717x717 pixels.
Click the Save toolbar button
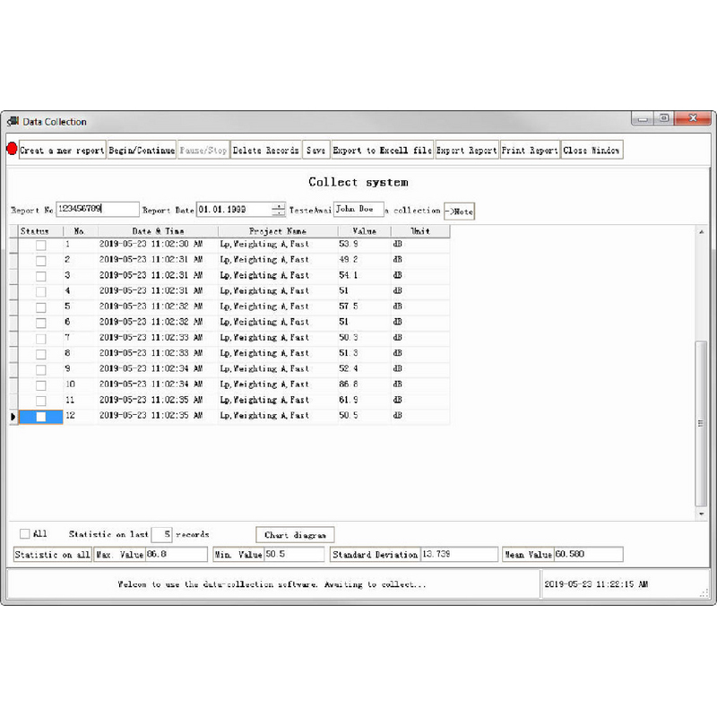[x=316, y=150]
